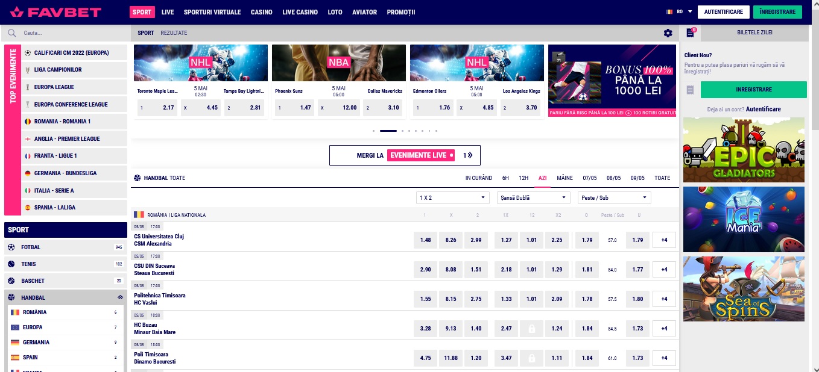Select the Baschet sport icon

click(11, 281)
